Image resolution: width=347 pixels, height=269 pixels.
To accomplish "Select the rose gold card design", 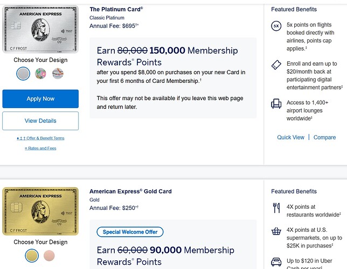I will (49, 255).
